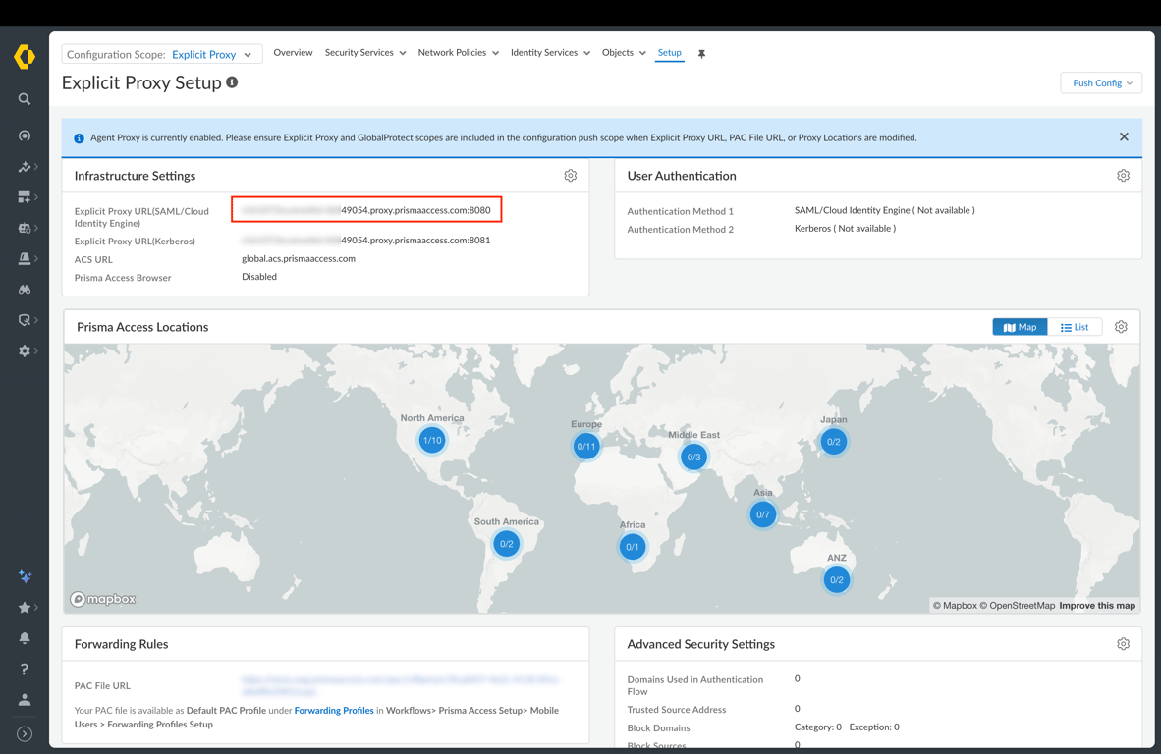Open Configuration Scope dropdown

click(161, 55)
